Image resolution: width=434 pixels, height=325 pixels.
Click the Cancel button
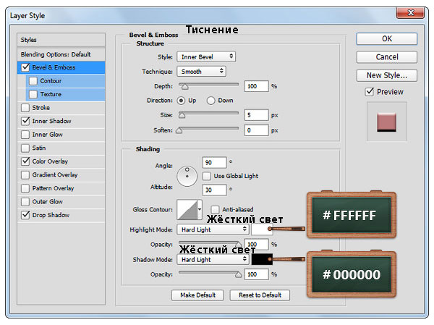pos(387,57)
